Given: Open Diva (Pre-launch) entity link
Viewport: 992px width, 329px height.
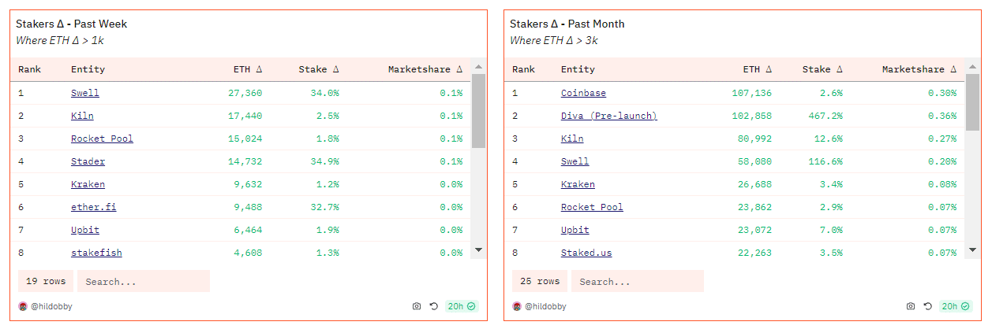Looking at the screenshot, I should pyautogui.click(x=608, y=116).
